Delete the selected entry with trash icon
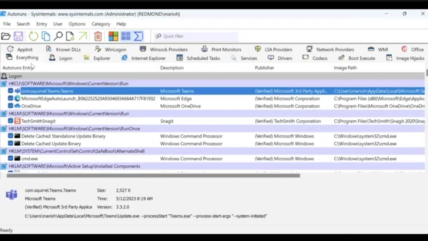The height and width of the screenshot is (241, 428). tap(98, 36)
